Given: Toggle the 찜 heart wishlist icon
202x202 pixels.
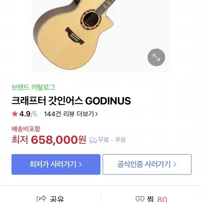Looking at the screenshot, I should pos(140,199).
